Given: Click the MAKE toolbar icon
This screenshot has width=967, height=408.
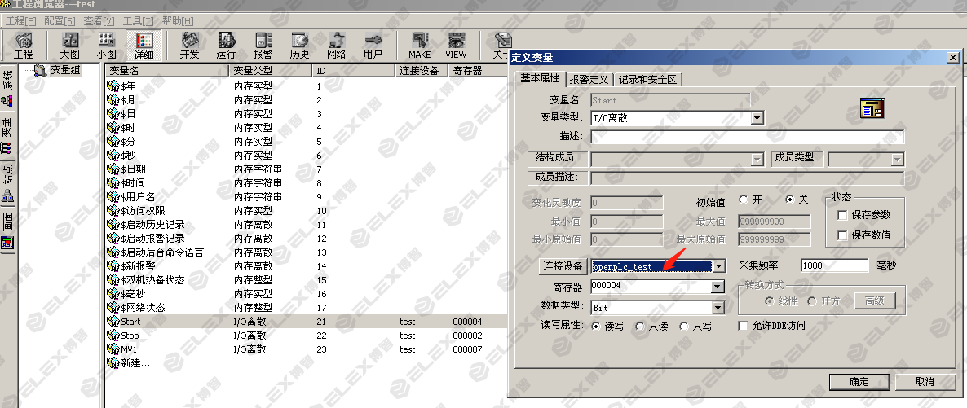Looking at the screenshot, I should click(x=420, y=46).
